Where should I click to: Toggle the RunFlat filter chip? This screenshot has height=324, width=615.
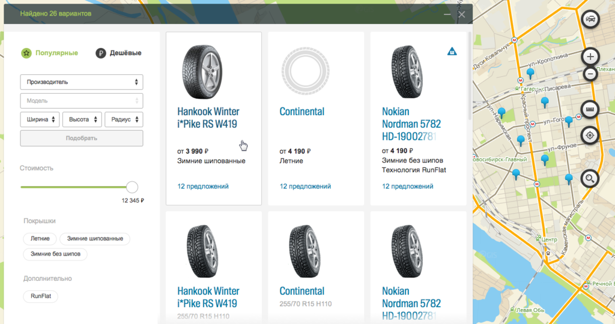41,296
